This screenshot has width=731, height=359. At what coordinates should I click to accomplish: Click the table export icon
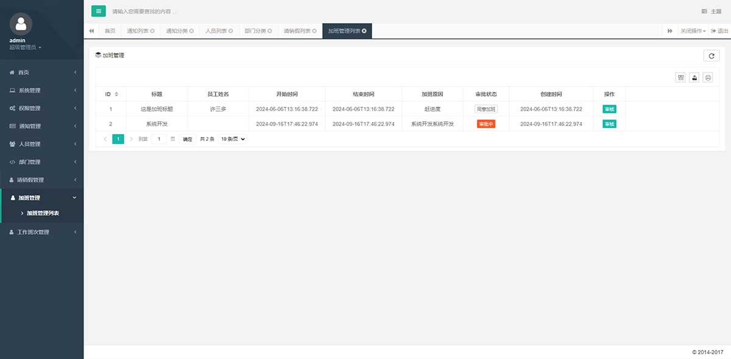(x=694, y=77)
